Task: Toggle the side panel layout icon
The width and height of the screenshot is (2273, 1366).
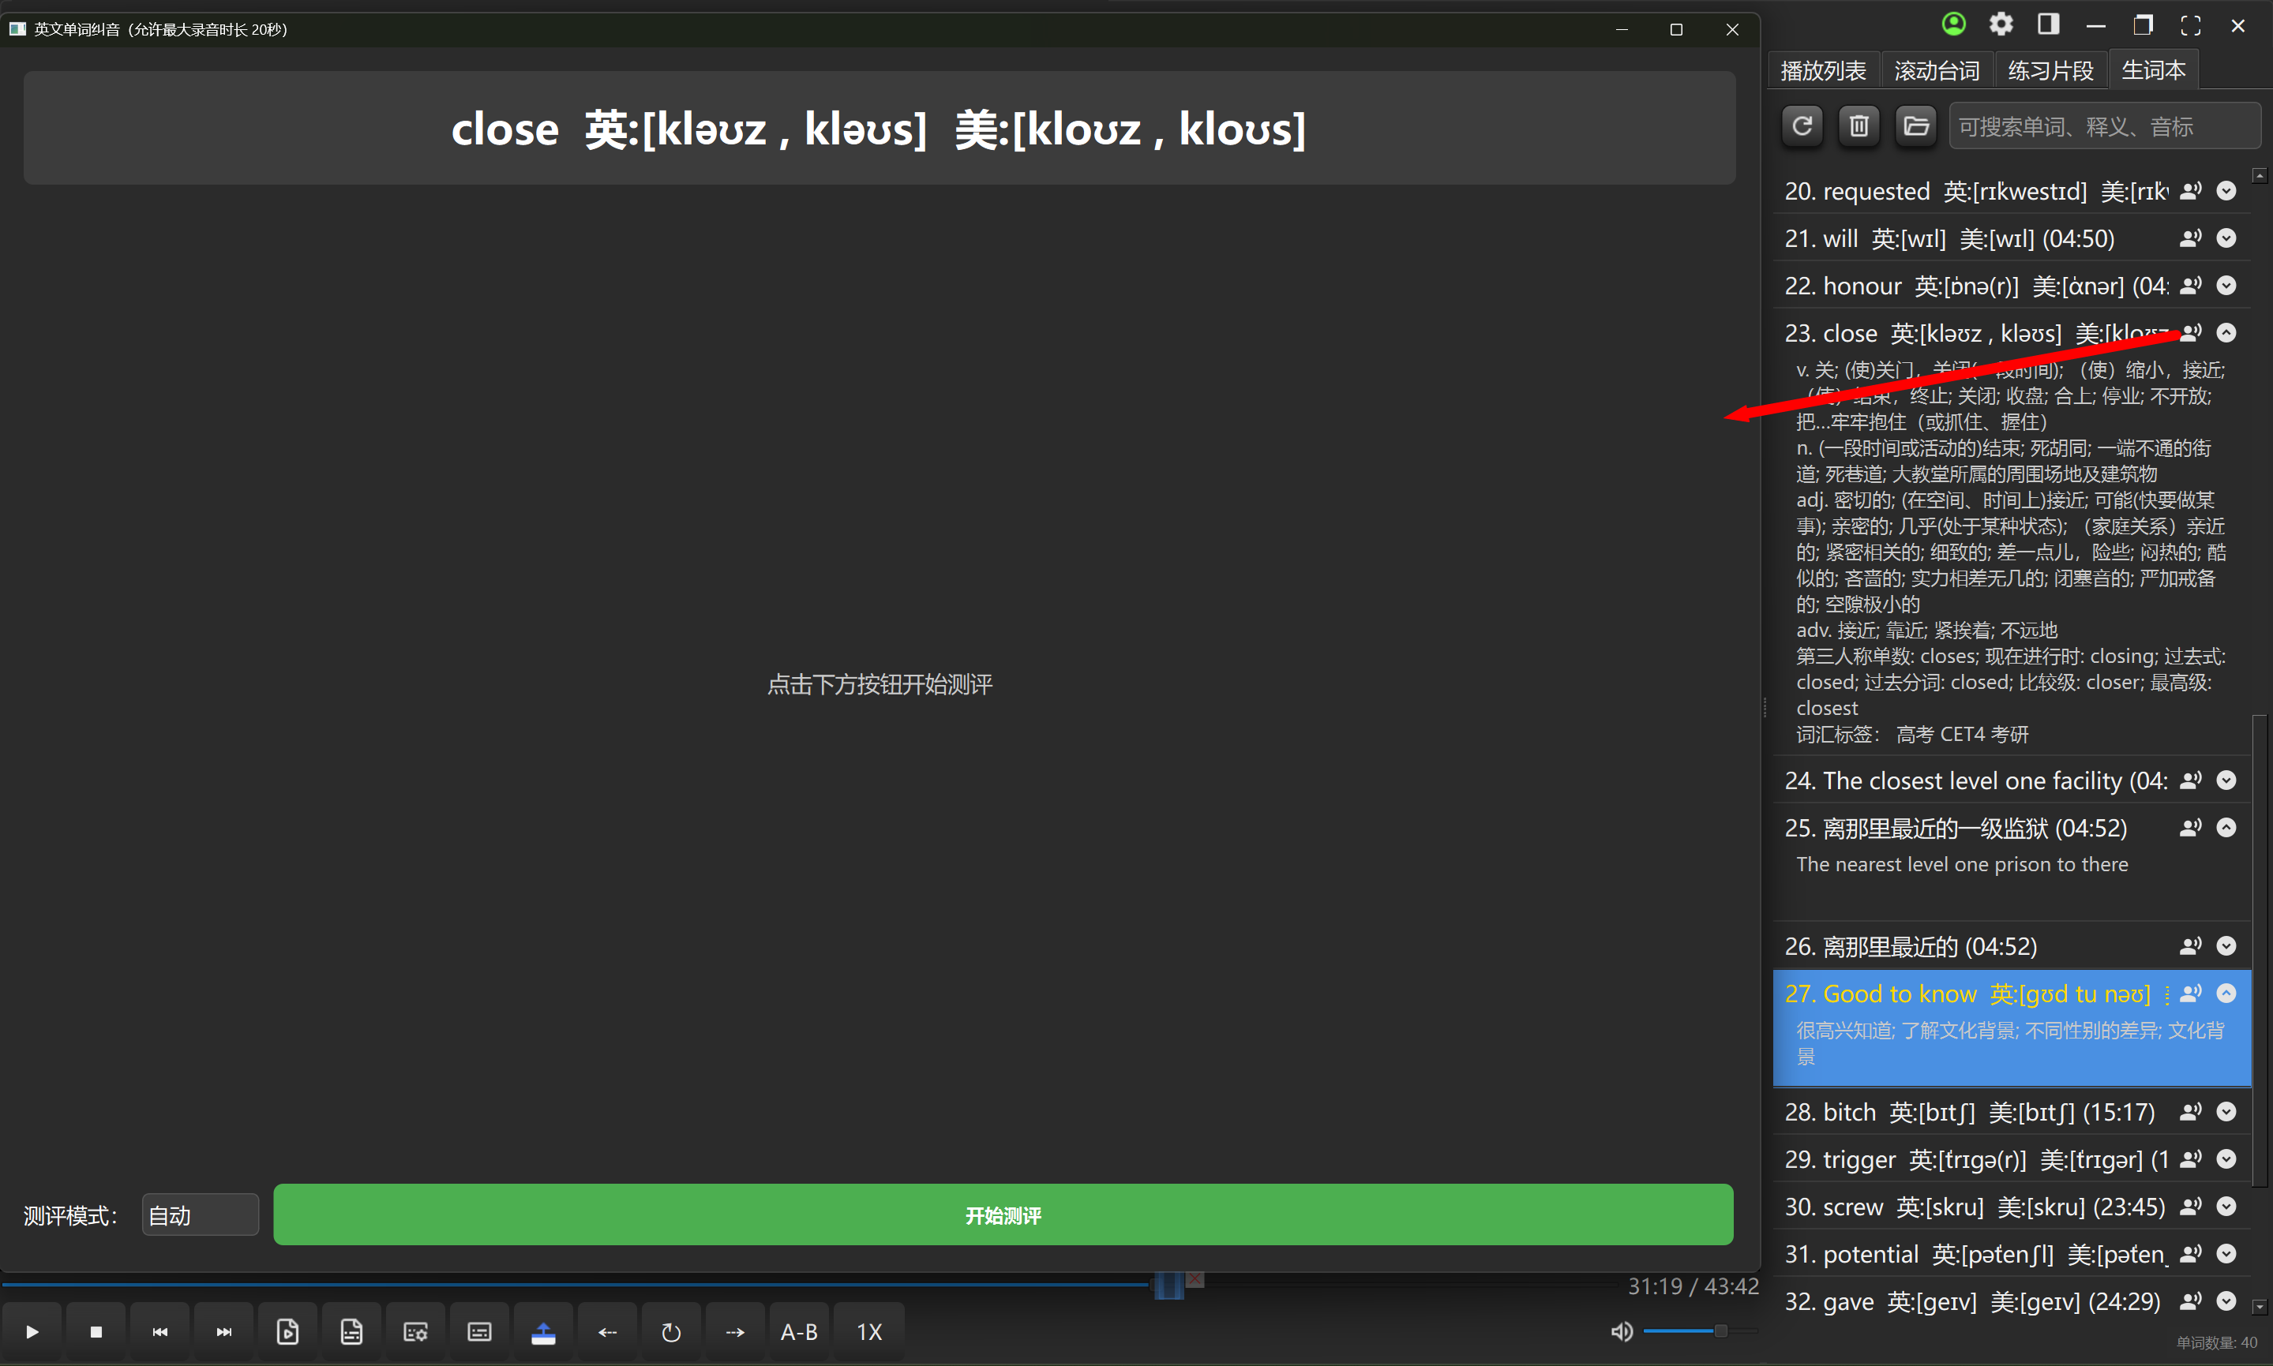Action: click(x=2047, y=24)
